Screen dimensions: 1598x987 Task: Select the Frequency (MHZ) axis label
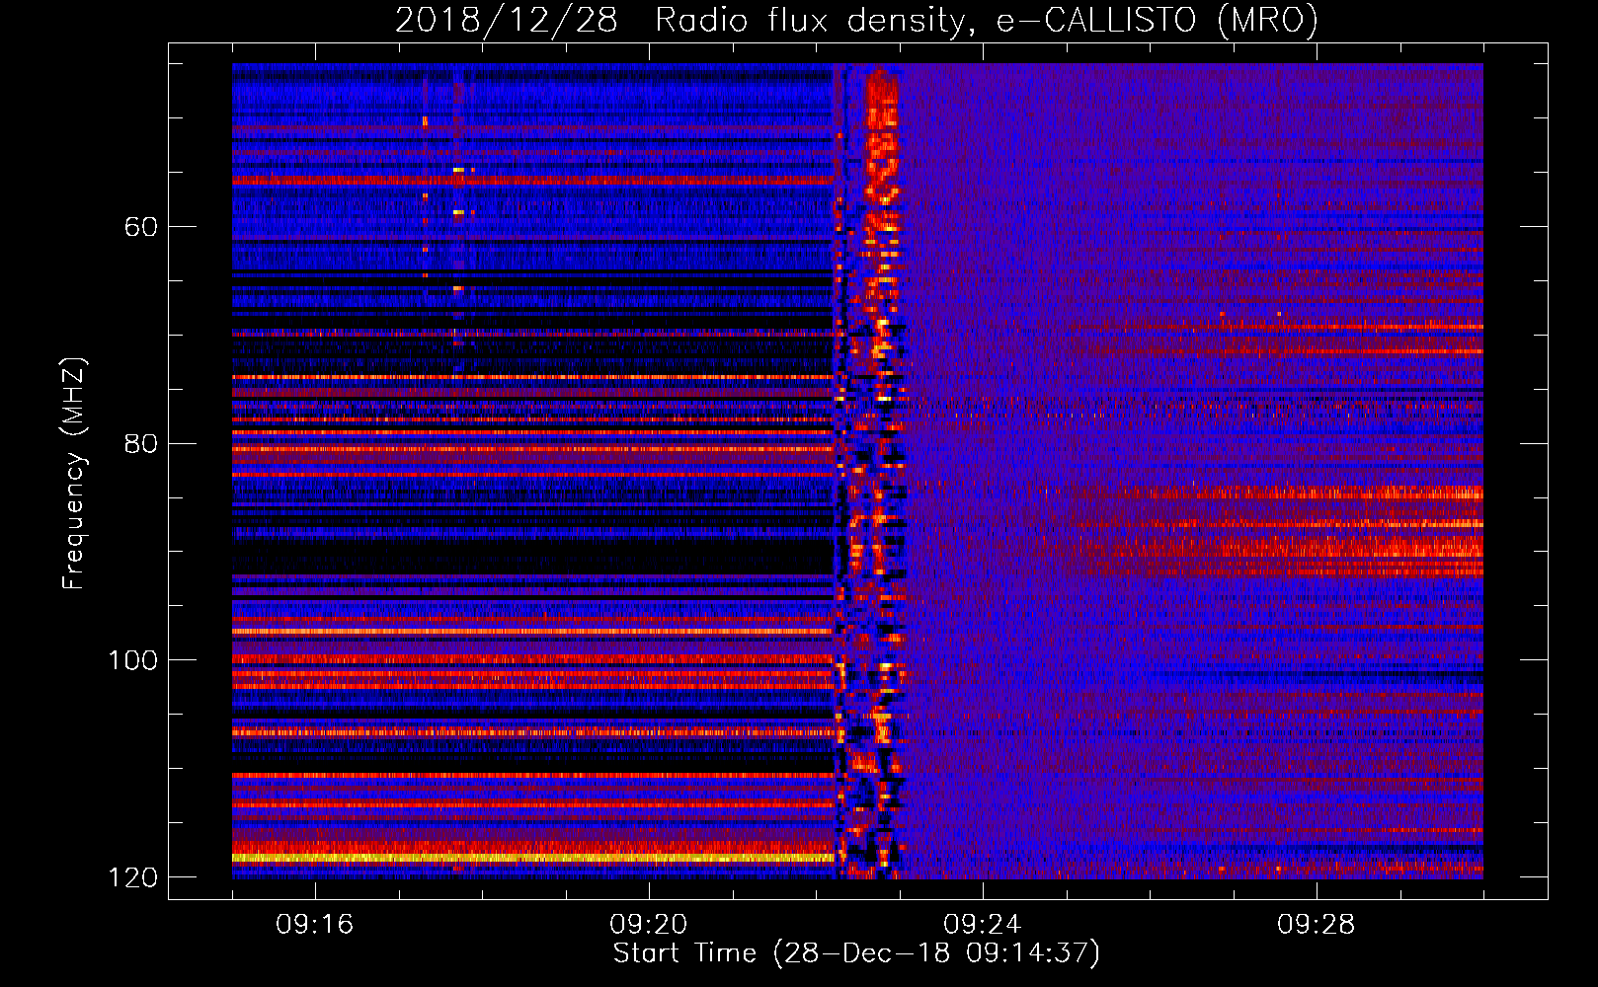74,474
